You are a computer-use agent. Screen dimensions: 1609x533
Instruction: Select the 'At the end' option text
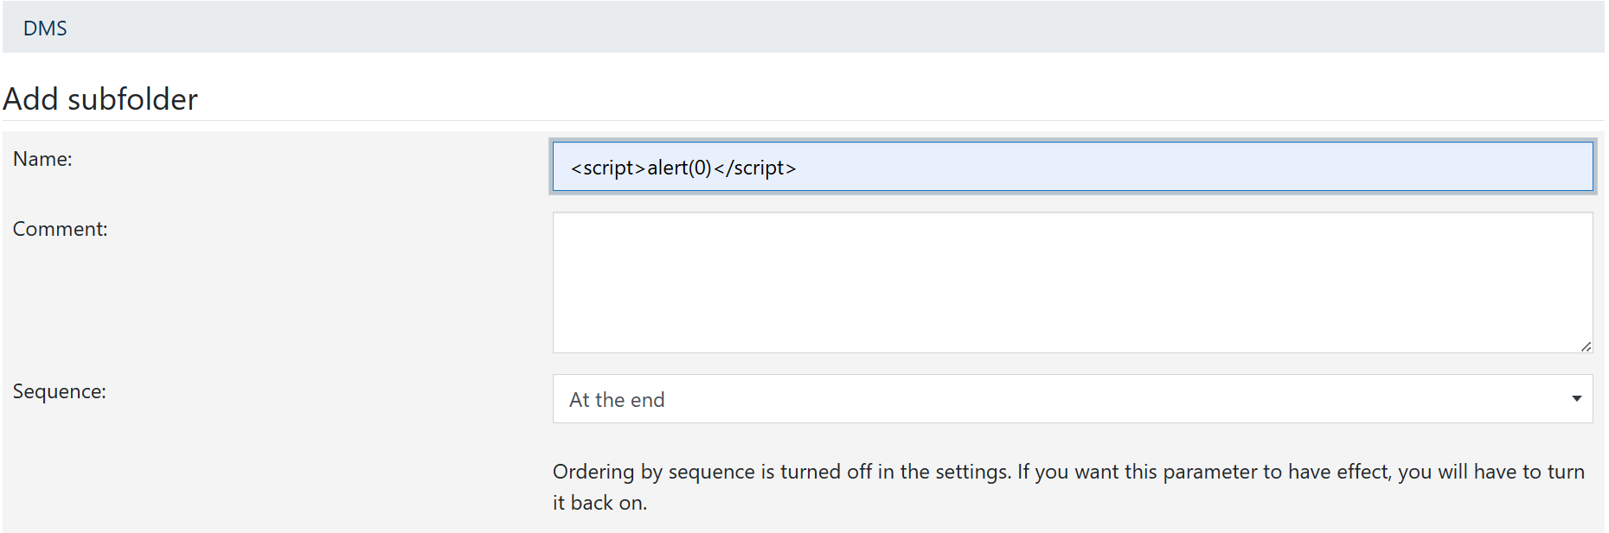click(x=617, y=400)
